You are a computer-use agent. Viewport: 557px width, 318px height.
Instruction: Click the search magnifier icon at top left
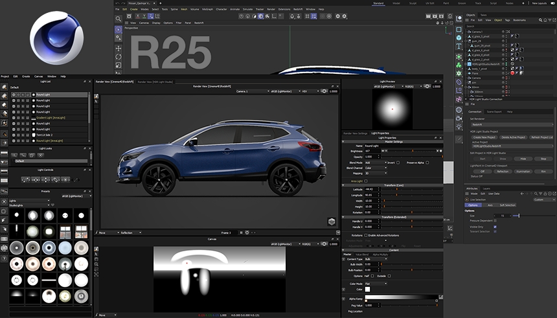tap(119, 19)
